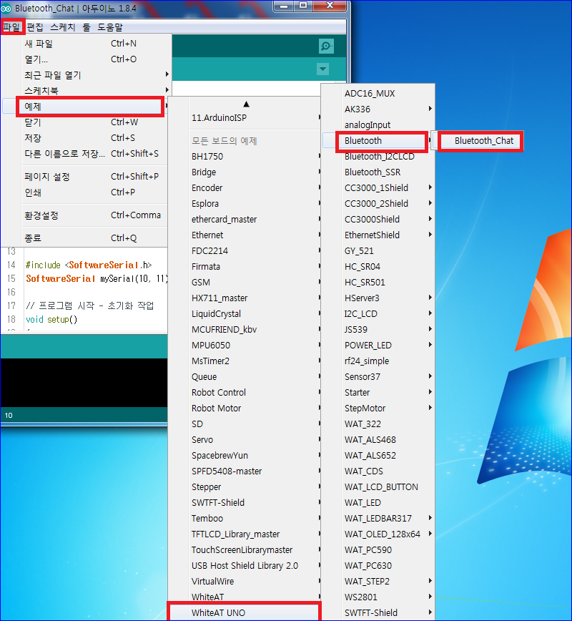The width and height of the screenshot is (572, 621).
Task: Open the Serial Monitor magnifier icon
Action: 326,46
